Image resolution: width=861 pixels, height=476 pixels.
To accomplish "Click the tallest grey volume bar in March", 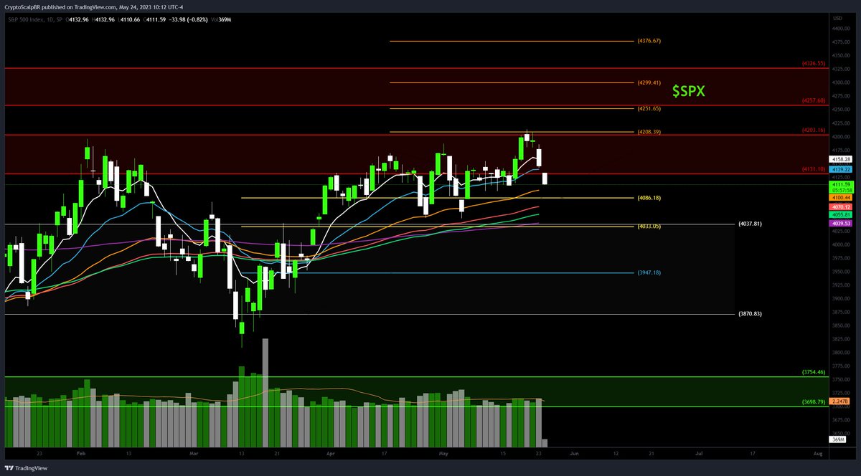I will [x=265, y=394].
